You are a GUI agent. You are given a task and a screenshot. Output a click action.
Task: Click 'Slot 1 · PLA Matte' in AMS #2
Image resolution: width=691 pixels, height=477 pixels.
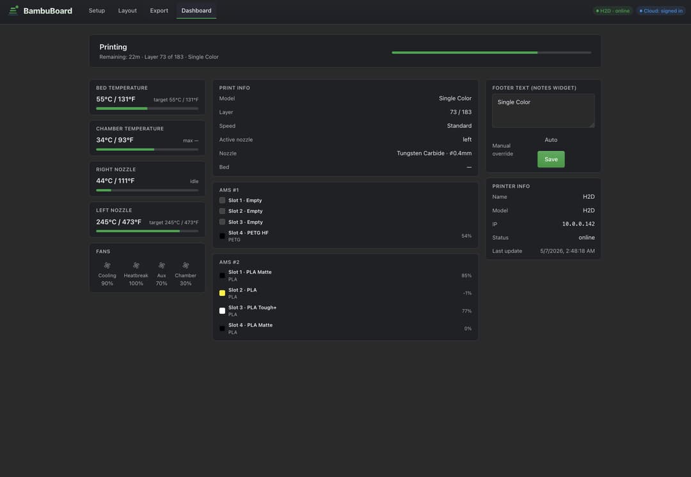point(250,272)
